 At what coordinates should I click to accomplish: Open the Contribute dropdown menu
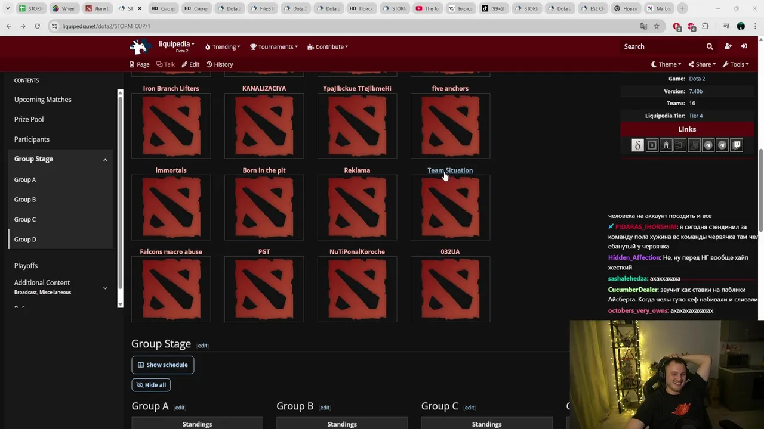[x=328, y=47]
